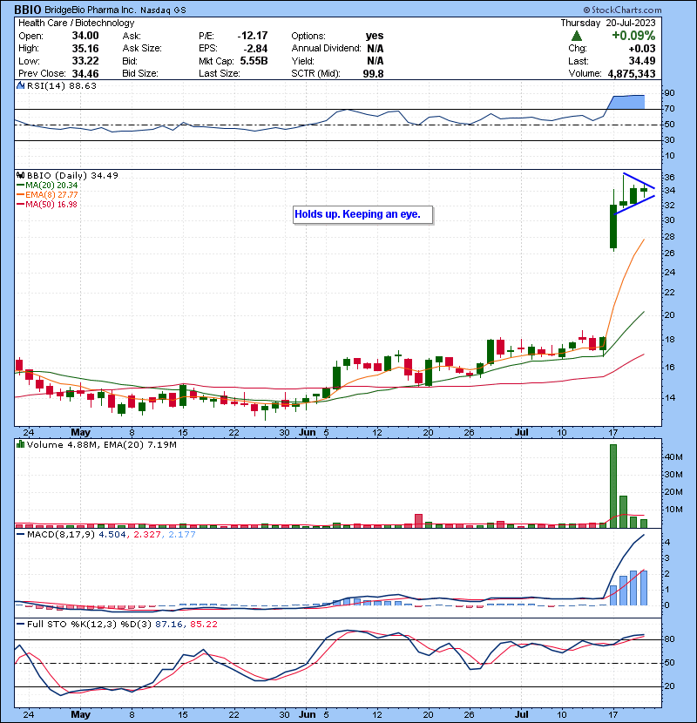Click the 40M tick on the volume axis
697x723 pixels.
coord(673,457)
